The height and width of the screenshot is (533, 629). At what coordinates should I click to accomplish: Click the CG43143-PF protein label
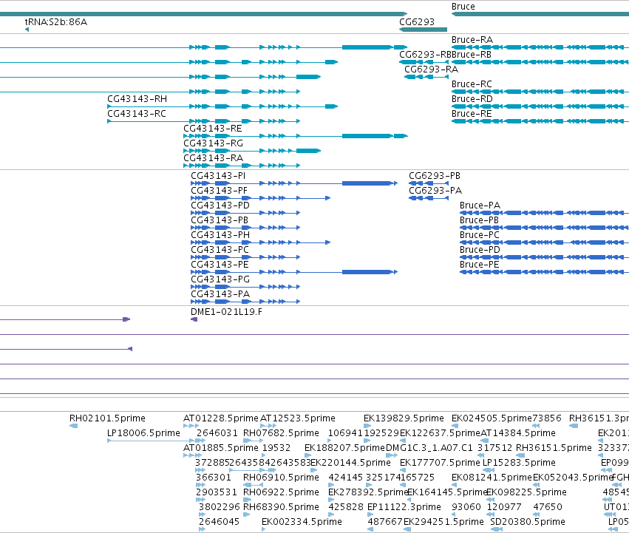pos(219,191)
